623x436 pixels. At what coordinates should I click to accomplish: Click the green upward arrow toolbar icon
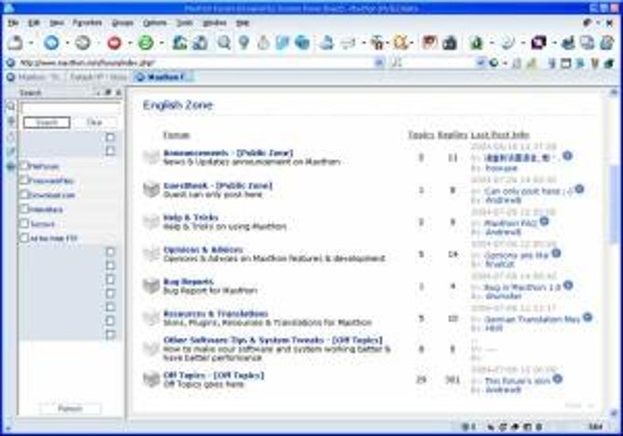[x=475, y=42]
